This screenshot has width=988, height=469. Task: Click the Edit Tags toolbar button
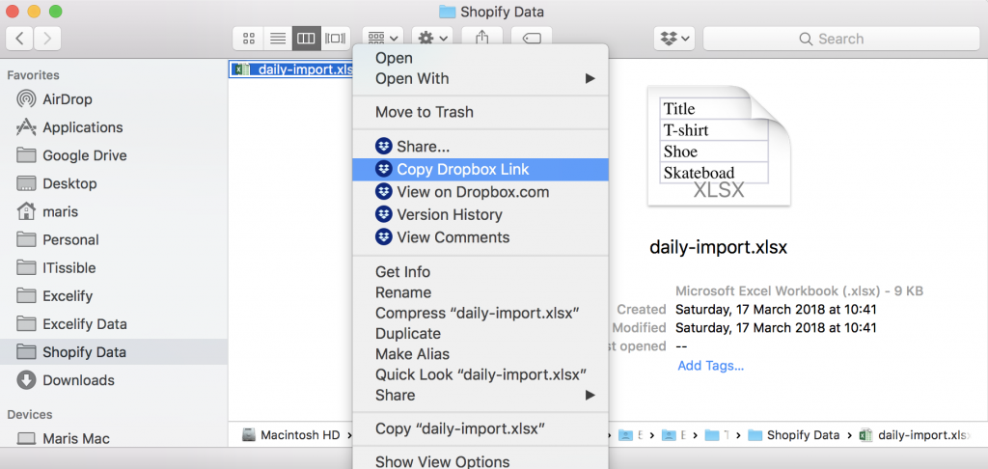pyautogui.click(x=532, y=39)
